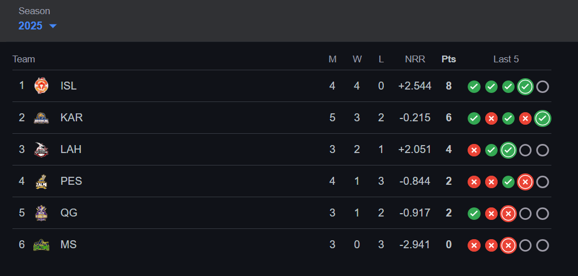Click the Peshawar Zalmi team logo
Image resolution: width=578 pixels, height=276 pixels.
tap(41, 181)
